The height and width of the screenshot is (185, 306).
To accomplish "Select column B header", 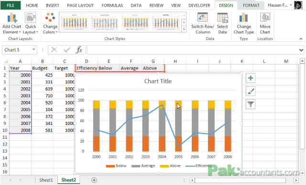I will 43,62.
